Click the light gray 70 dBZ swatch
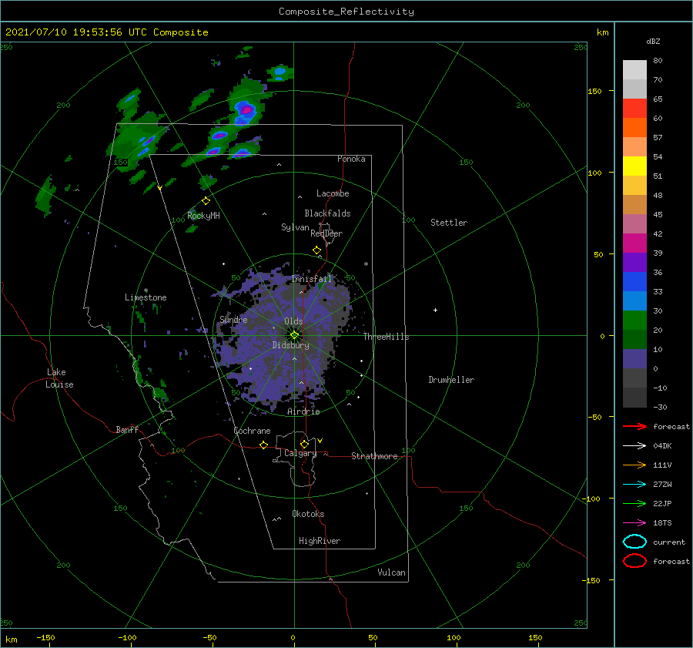This screenshot has height=648, width=693. pyautogui.click(x=634, y=69)
